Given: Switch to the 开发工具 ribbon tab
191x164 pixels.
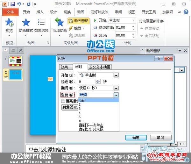Looking at the screenshot, I should [149, 12].
